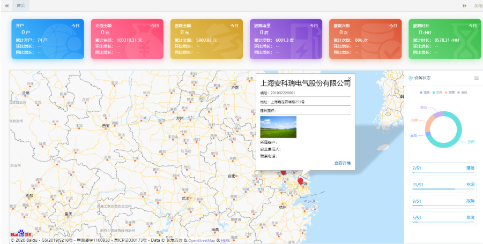Click 西安 city label on map
Image resolution: width=483 pixels, height=244 pixels.
(x=106, y=126)
